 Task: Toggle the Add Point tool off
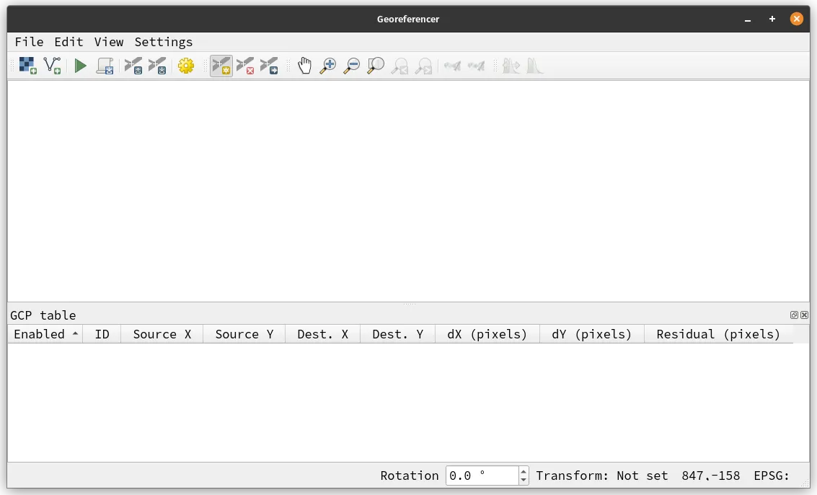click(x=221, y=65)
